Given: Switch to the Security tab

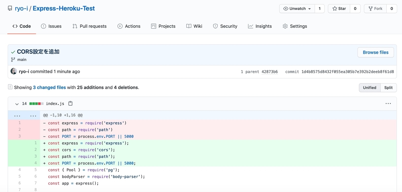Looking at the screenshot, I should (x=225, y=26).
